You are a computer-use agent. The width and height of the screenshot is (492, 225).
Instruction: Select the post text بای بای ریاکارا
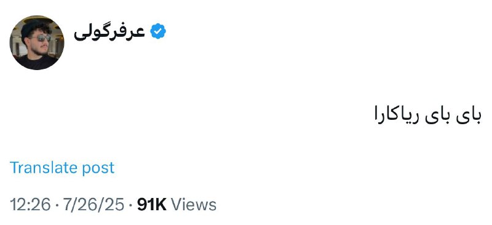click(428, 116)
